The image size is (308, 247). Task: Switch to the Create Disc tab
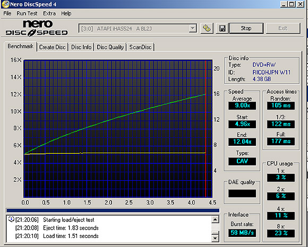pyautogui.click(x=52, y=47)
